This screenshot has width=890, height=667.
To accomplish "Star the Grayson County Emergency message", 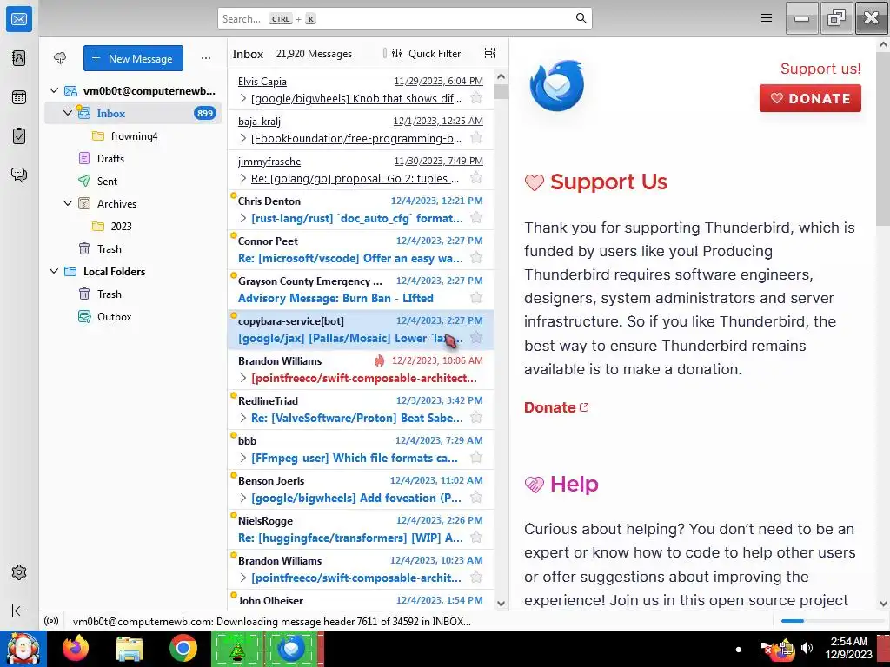I will click(477, 298).
